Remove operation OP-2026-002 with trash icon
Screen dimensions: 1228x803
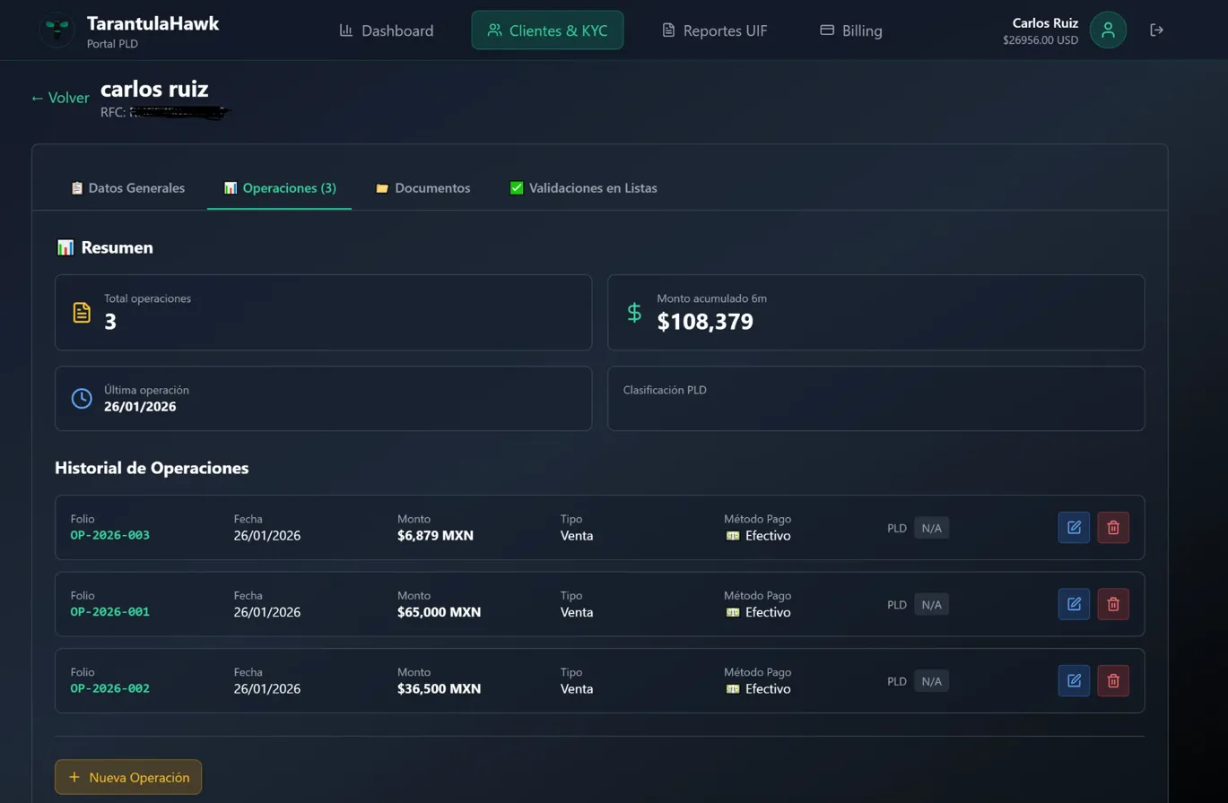[1113, 681]
